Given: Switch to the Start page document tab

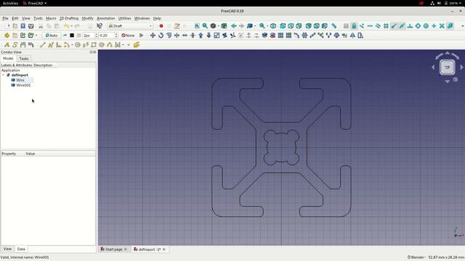Looking at the screenshot, I should point(113,249).
